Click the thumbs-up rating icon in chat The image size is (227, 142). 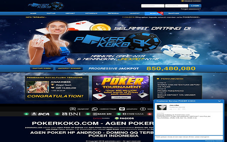tap(171, 109)
